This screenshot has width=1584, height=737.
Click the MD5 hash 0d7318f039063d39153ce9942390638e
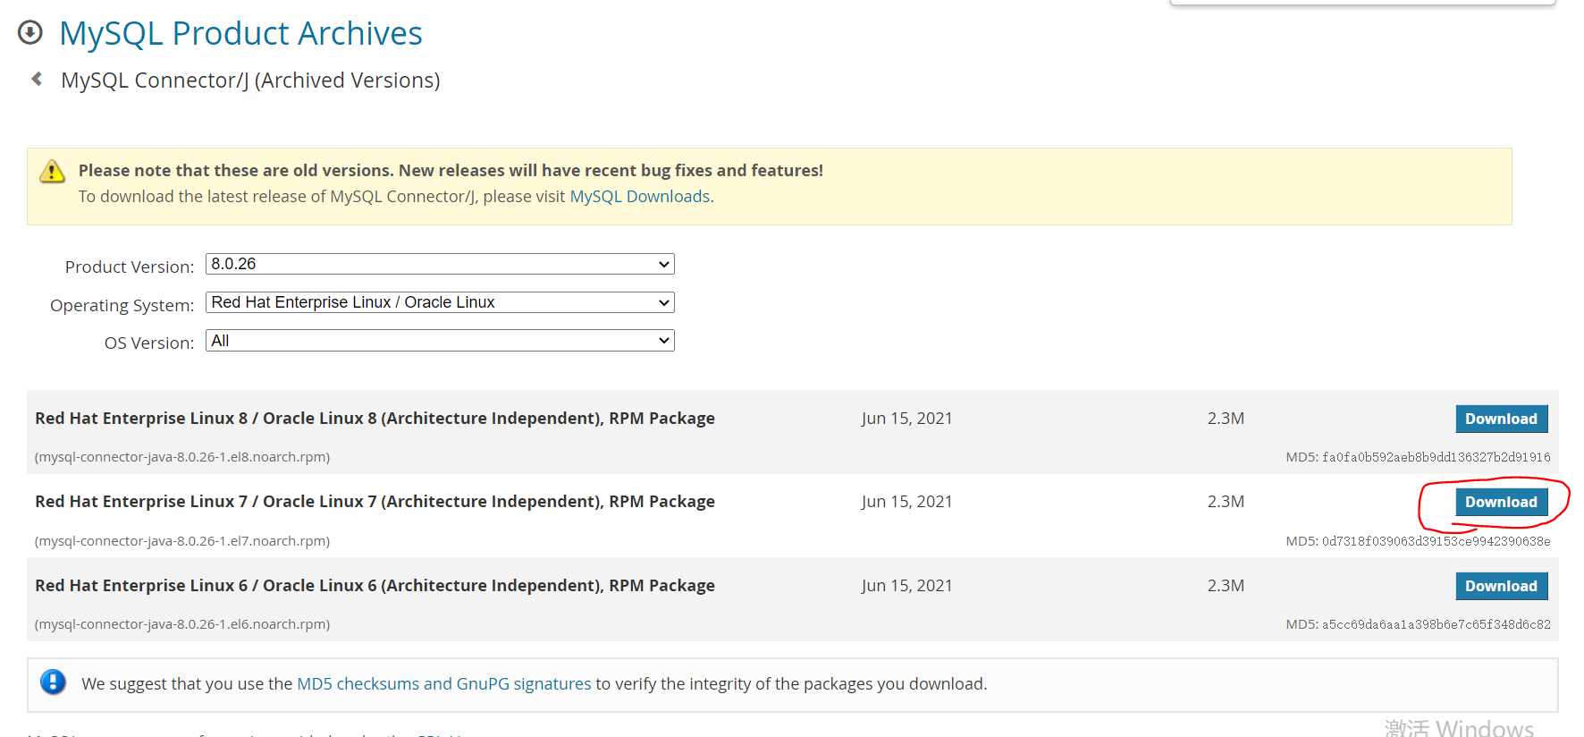click(1437, 541)
